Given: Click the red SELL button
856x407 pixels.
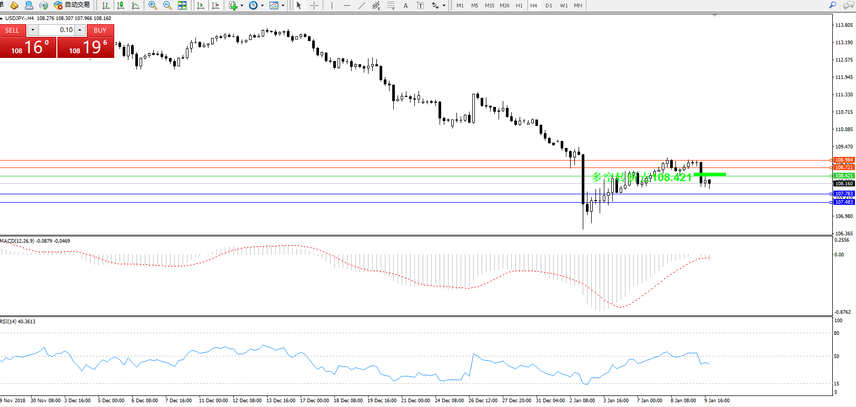Looking at the screenshot, I should 12,30.
